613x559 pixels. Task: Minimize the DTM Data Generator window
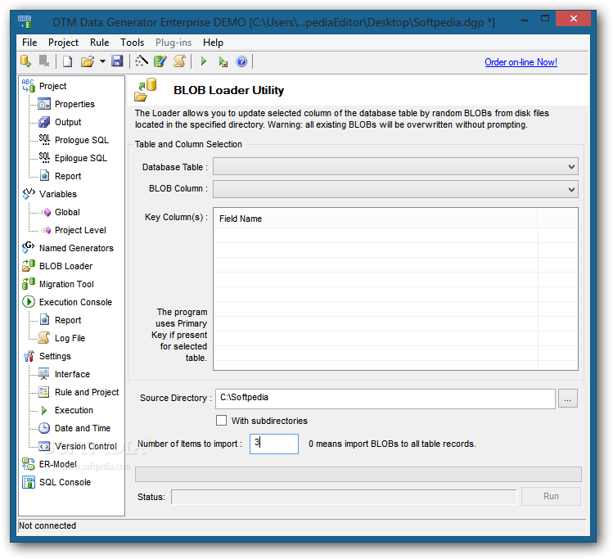pos(525,19)
